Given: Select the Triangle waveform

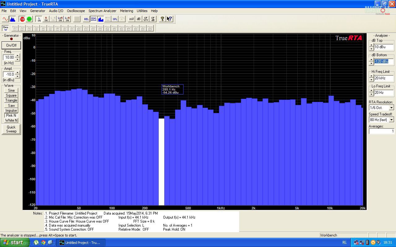Looking at the screenshot, I should pos(11,100).
